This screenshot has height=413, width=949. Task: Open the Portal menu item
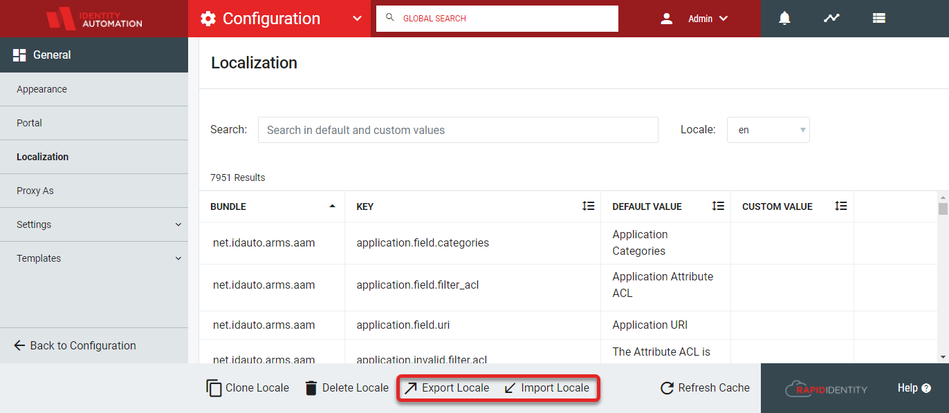[x=94, y=123]
